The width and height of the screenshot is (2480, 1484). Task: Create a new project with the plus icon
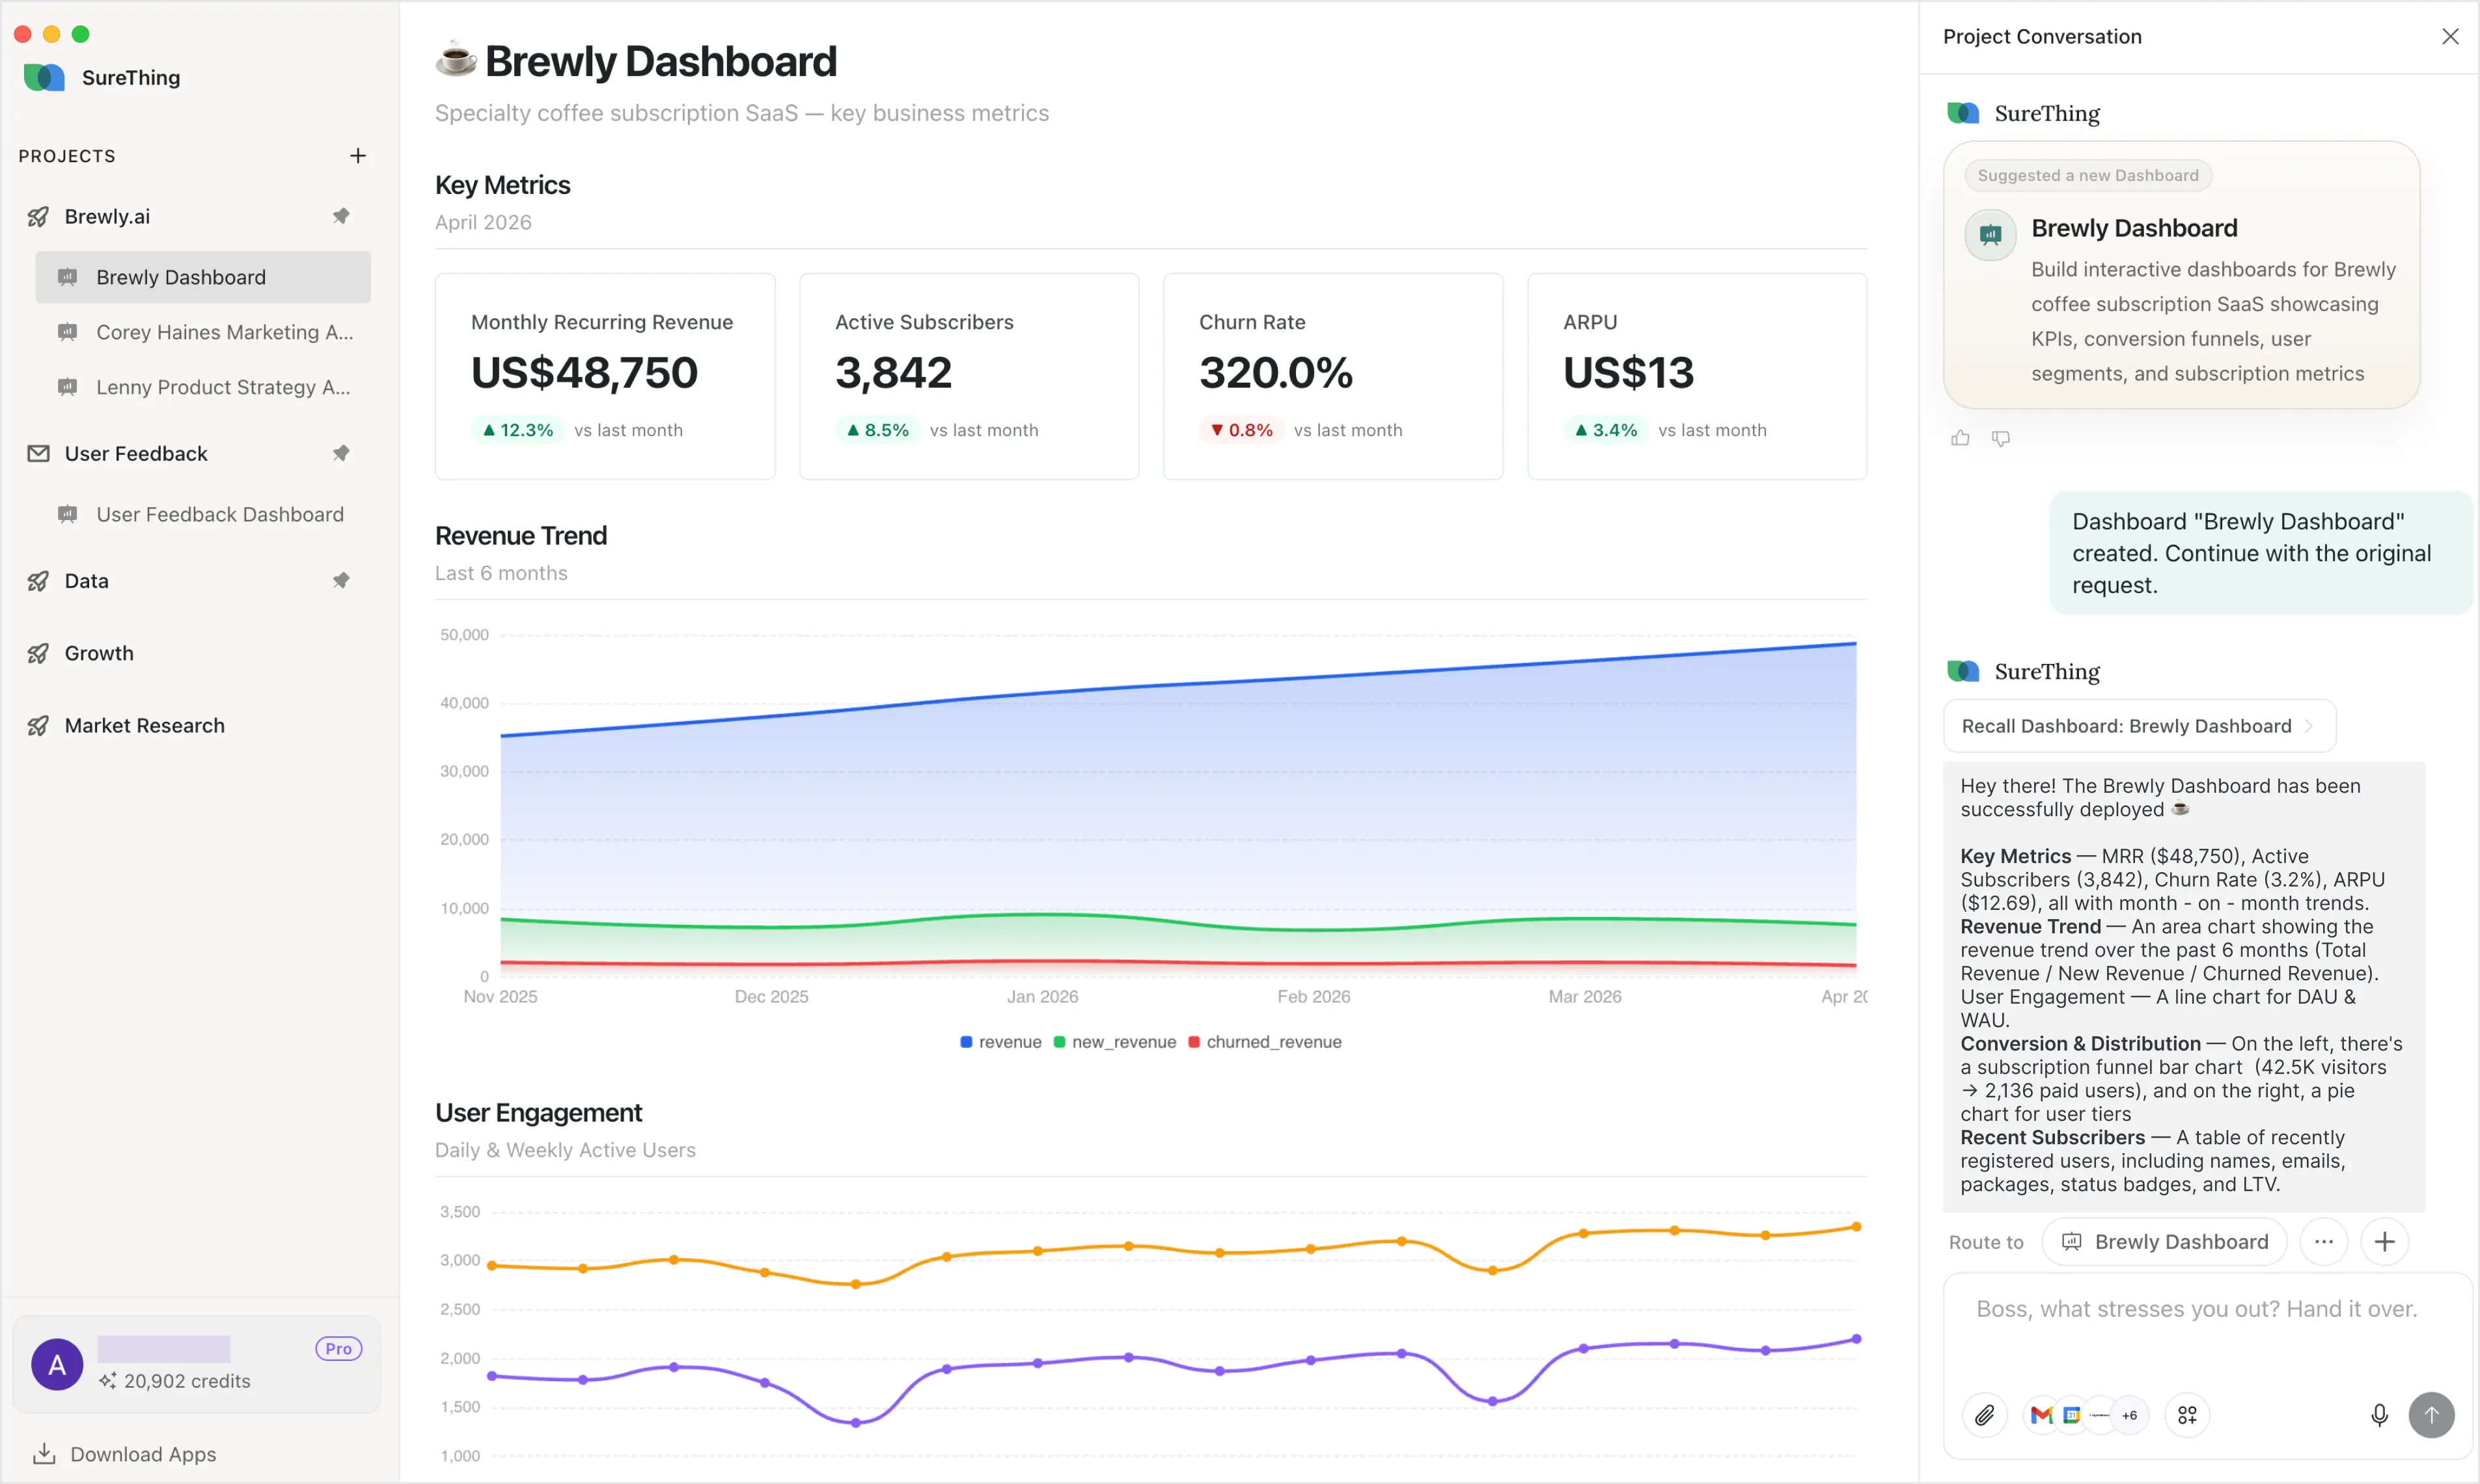pos(358,155)
